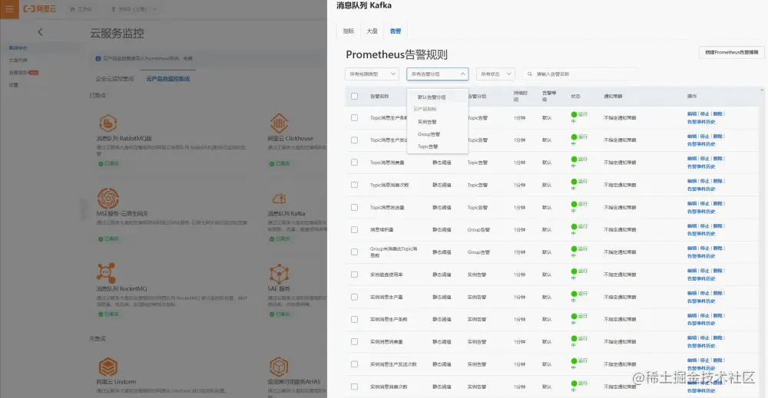Image resolution: width=768 pixels, height=398 pixels.
Task: Open 大盘列表 in the left sidebar
Action: pyautogui.click(x=18, y=60)
